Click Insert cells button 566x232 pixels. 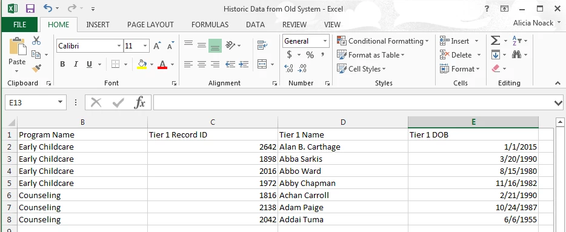pyautogui.click(x=454, y=41)
